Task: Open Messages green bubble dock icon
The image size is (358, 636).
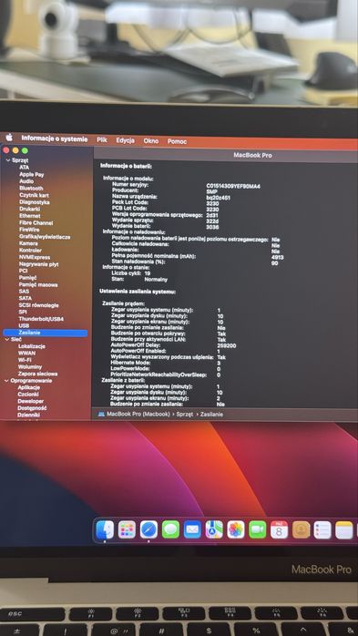Action: [x=170, y=529]
